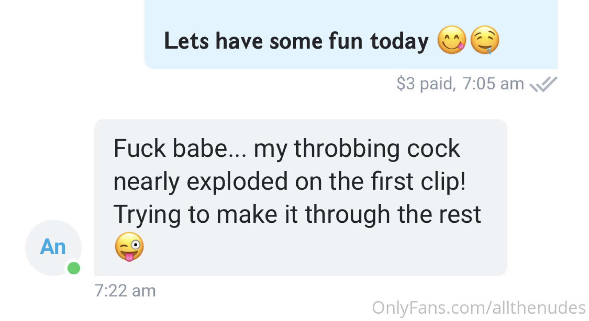Click the word "through" in gray bubble
The height and width of the screenshot is (321, 589).
tap(347, 215)
